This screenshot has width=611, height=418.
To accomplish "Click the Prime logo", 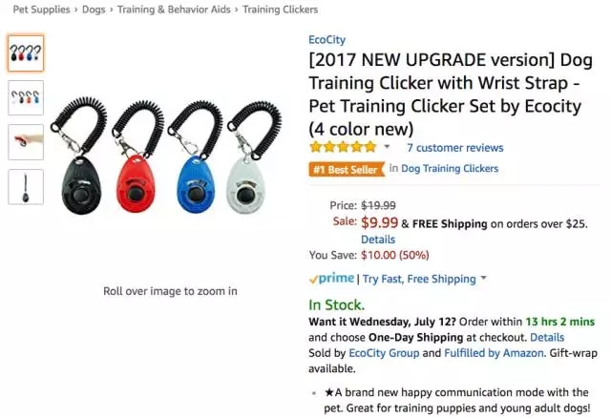I will 331,279.
